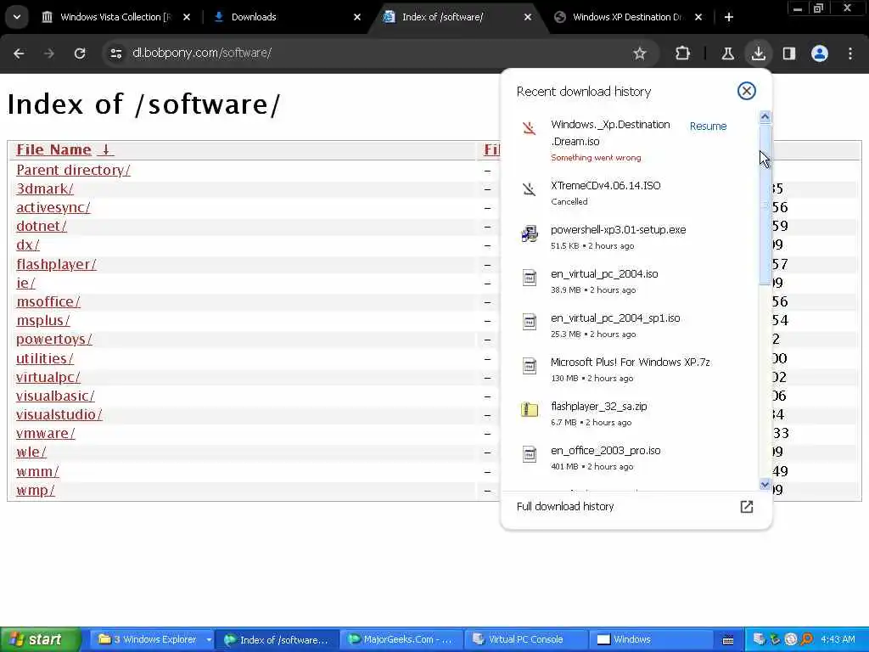The height and width of the screenshot is (652, 869).
Task: Click the en_virtual_pc_2004.iso file icon
Action: 530,278
